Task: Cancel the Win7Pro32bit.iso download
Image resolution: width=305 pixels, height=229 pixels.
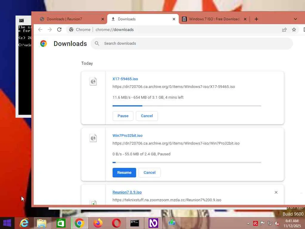Action: coord(150,173)
